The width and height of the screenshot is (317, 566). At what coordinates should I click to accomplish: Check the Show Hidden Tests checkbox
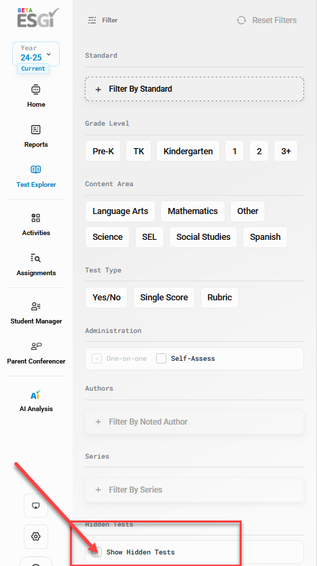96,552
